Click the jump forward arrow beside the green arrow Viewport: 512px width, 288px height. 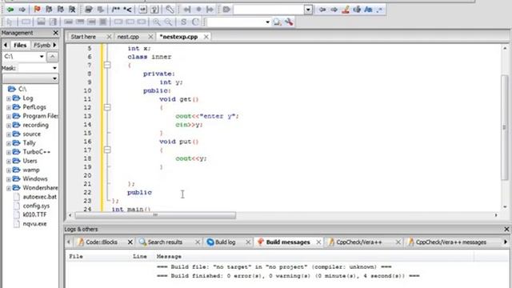22,10
